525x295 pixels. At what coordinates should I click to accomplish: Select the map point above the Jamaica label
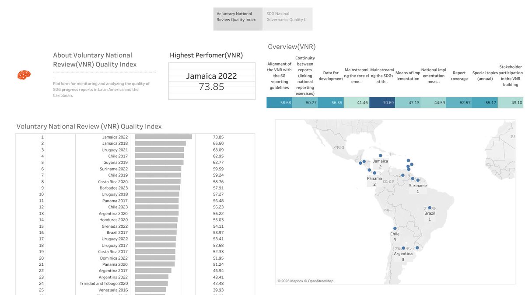[381, 156]
